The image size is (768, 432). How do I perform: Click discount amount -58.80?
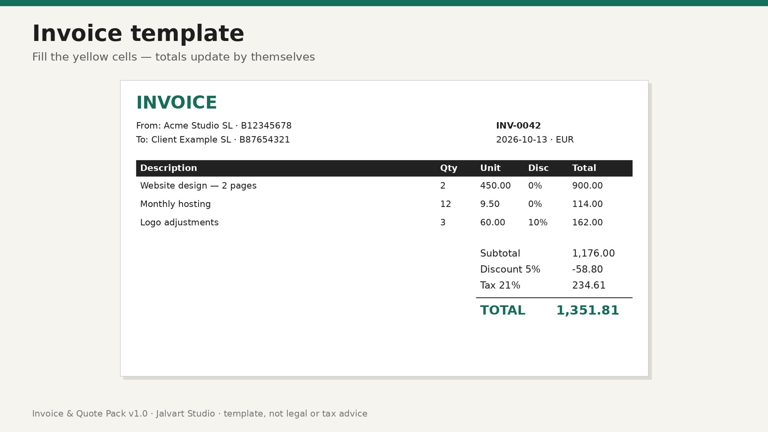point(587,269)
